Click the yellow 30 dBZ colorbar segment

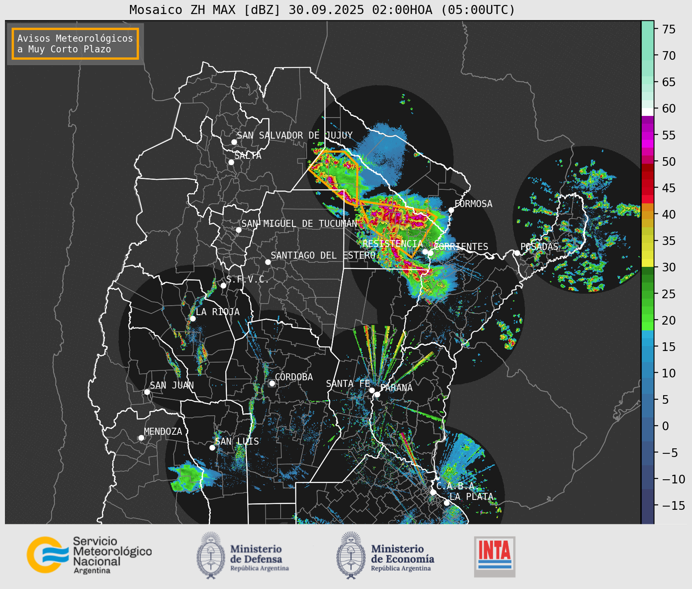[647, 263]
